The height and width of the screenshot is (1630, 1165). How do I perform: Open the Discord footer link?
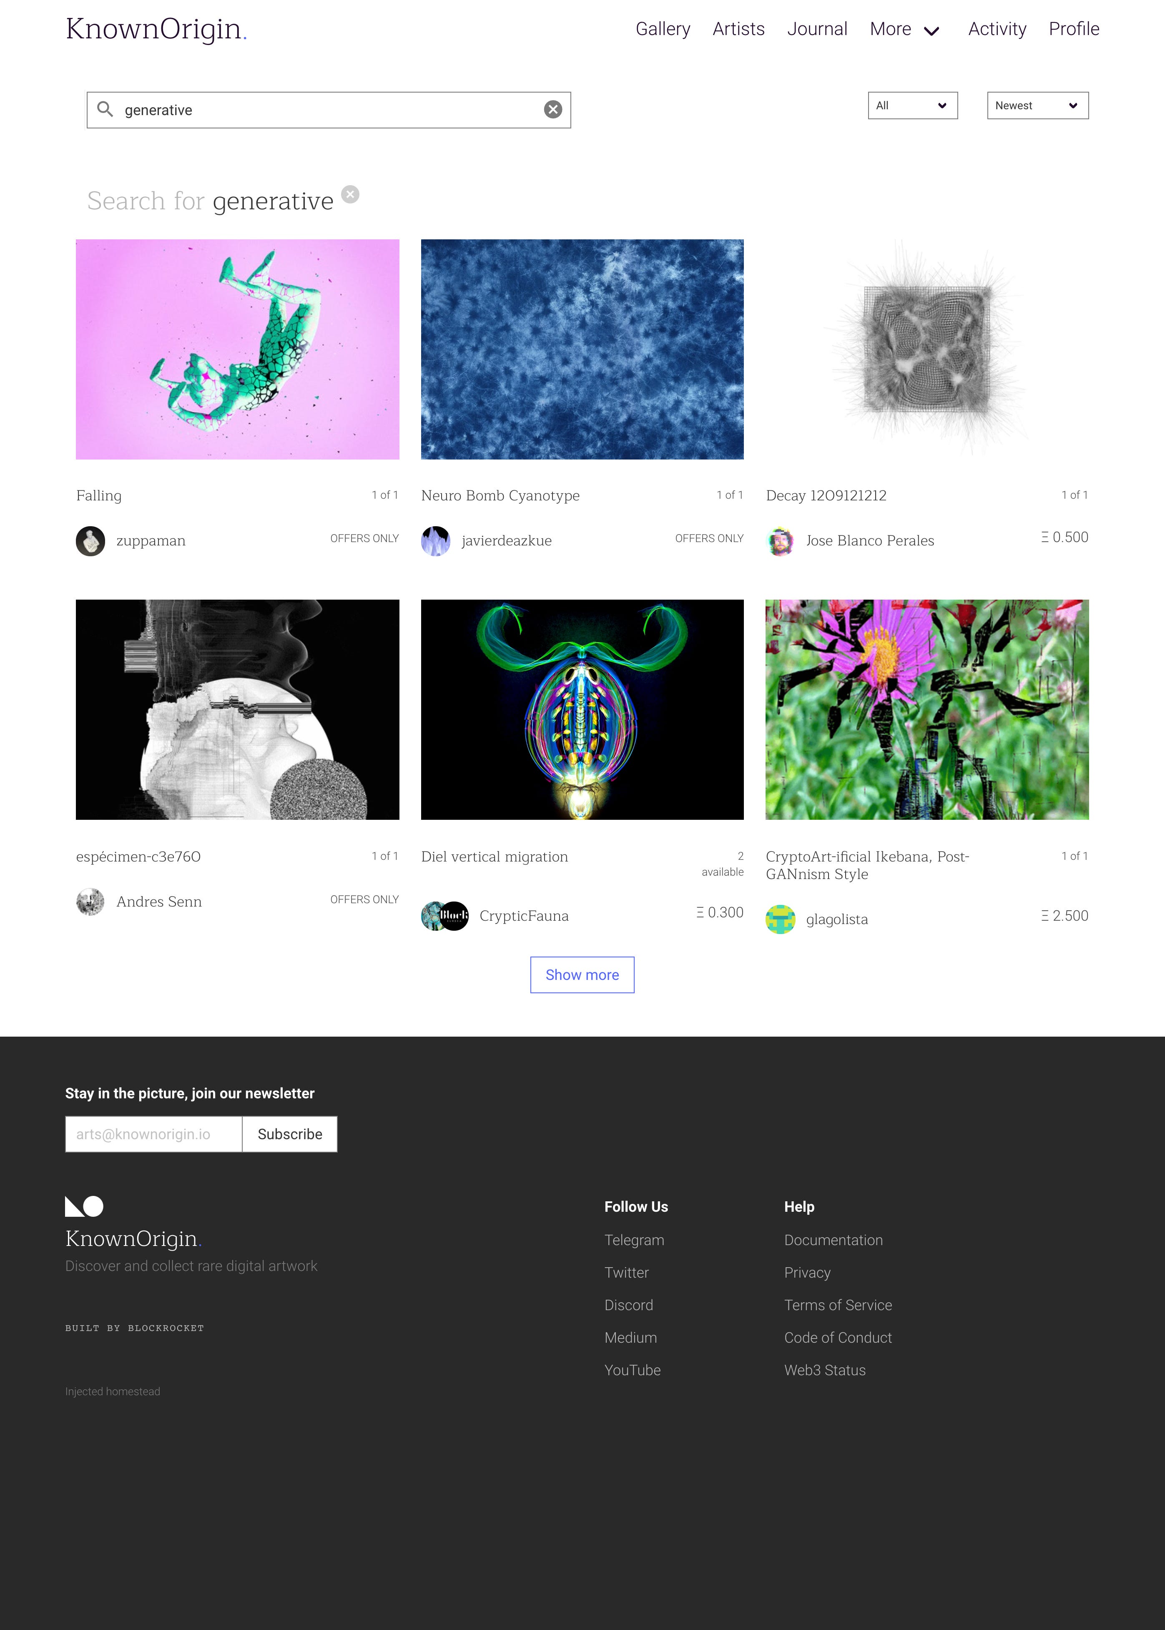pyautogui.click(x=629, y=1305)
